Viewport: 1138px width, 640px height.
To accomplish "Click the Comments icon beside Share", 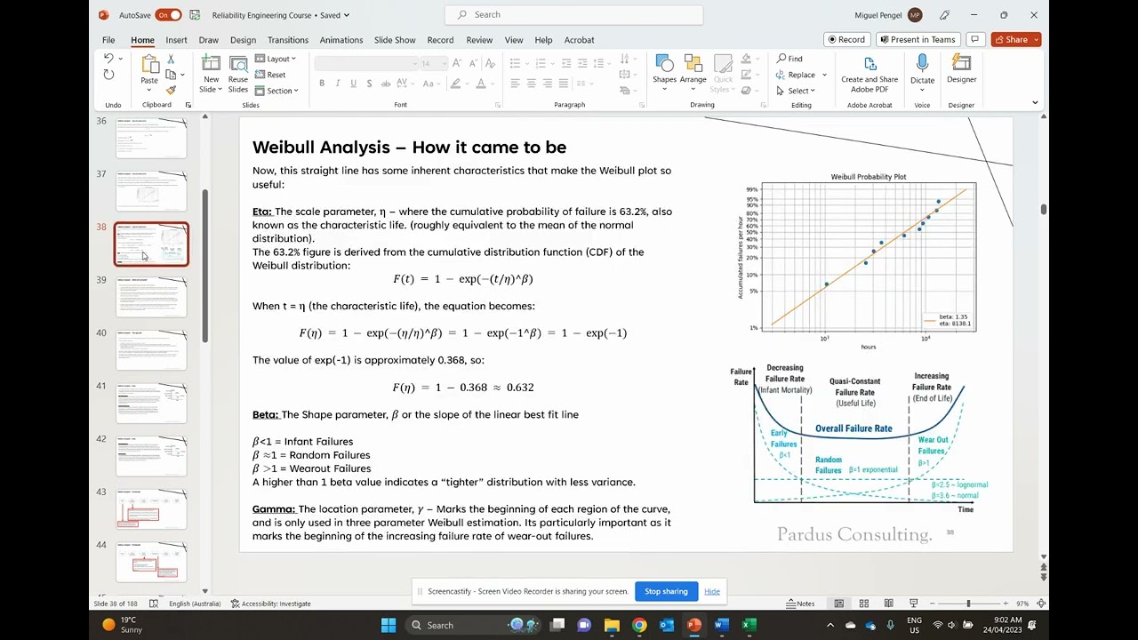I will click(975, 39).
